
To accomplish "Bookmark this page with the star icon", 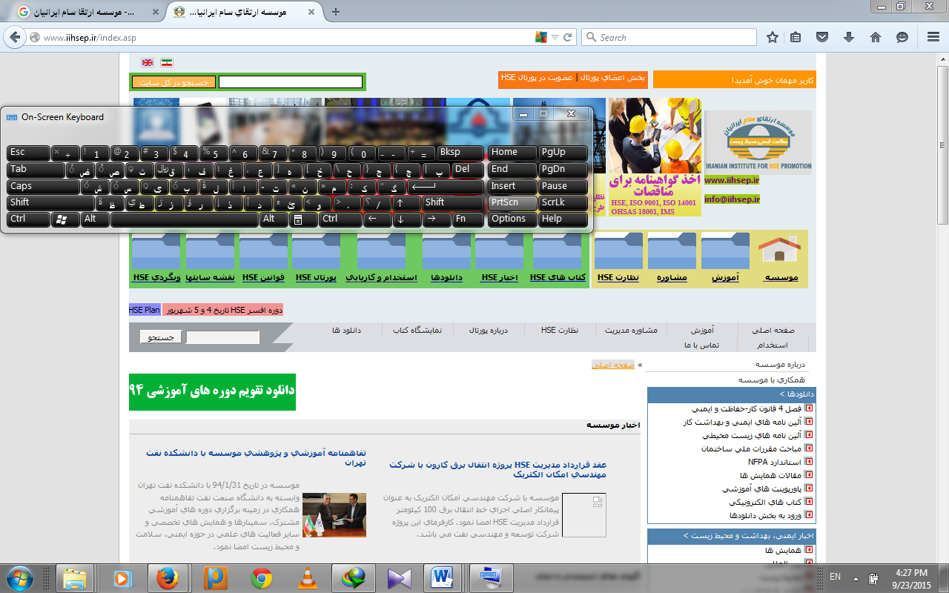I will pyautogui.click(x=773, y=37).
